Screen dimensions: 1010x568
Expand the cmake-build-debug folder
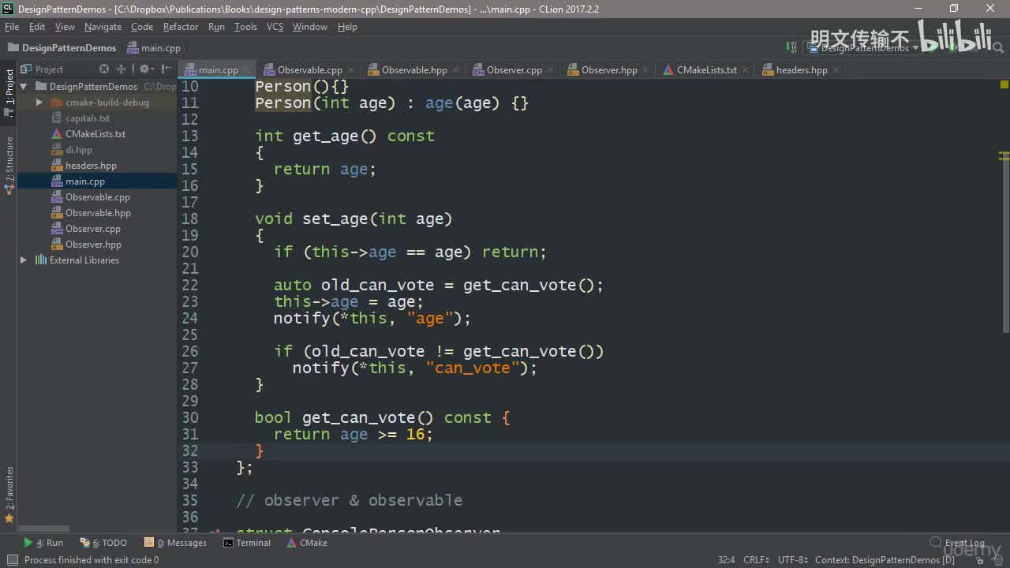pyautogui.click(x=39, y=103)
